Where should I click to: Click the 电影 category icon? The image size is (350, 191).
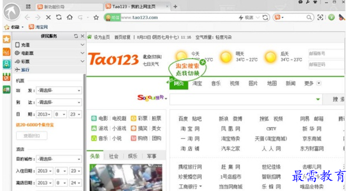point(94,118)
